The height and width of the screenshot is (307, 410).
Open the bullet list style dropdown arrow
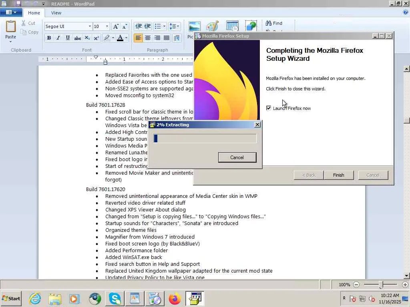point(164,26)
